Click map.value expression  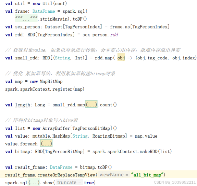(146, 136)
